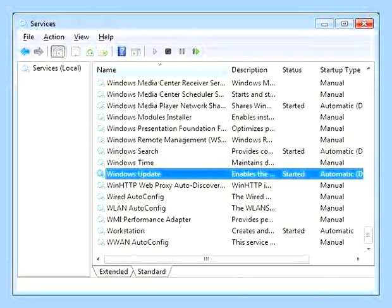Switch to the Extended tab
Image resolution: width=392 pixels, height=308 pixels.
(x=113, y=271)
